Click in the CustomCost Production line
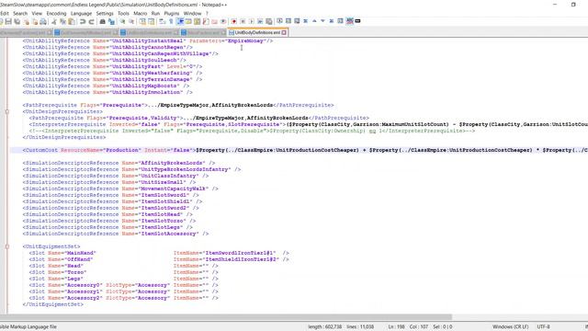The image size is (588, 331). click(299, 150)
